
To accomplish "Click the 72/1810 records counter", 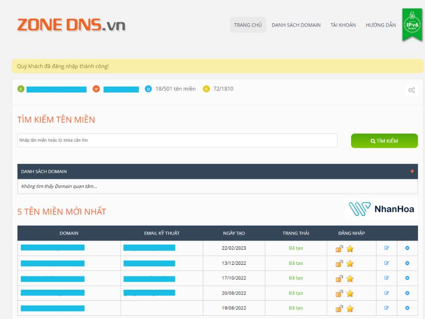I will tap(223, 89).
